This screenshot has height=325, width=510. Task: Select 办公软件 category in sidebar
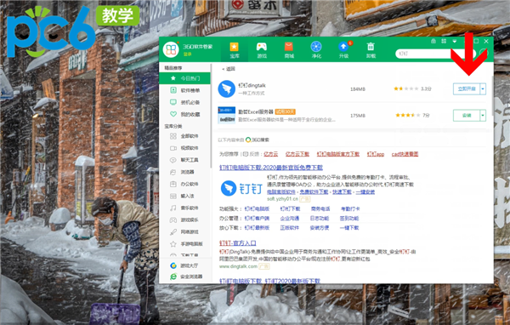click(184, 184)
